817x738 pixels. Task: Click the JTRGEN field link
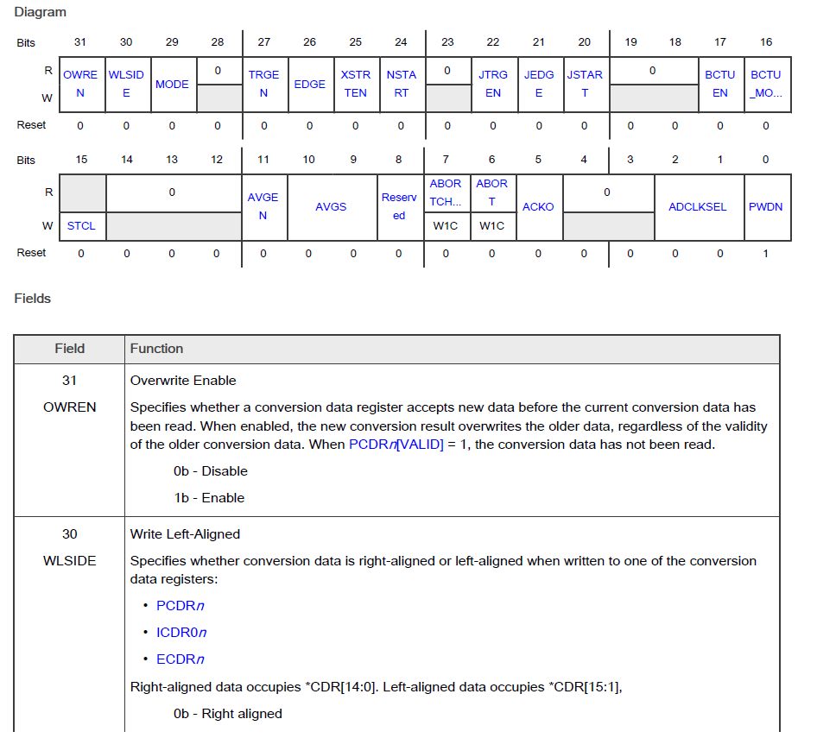(x=493, y=84)
